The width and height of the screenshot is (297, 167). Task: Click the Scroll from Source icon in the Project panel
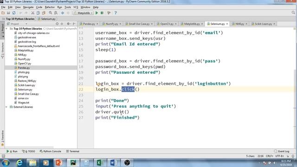(x=57, y=24)
